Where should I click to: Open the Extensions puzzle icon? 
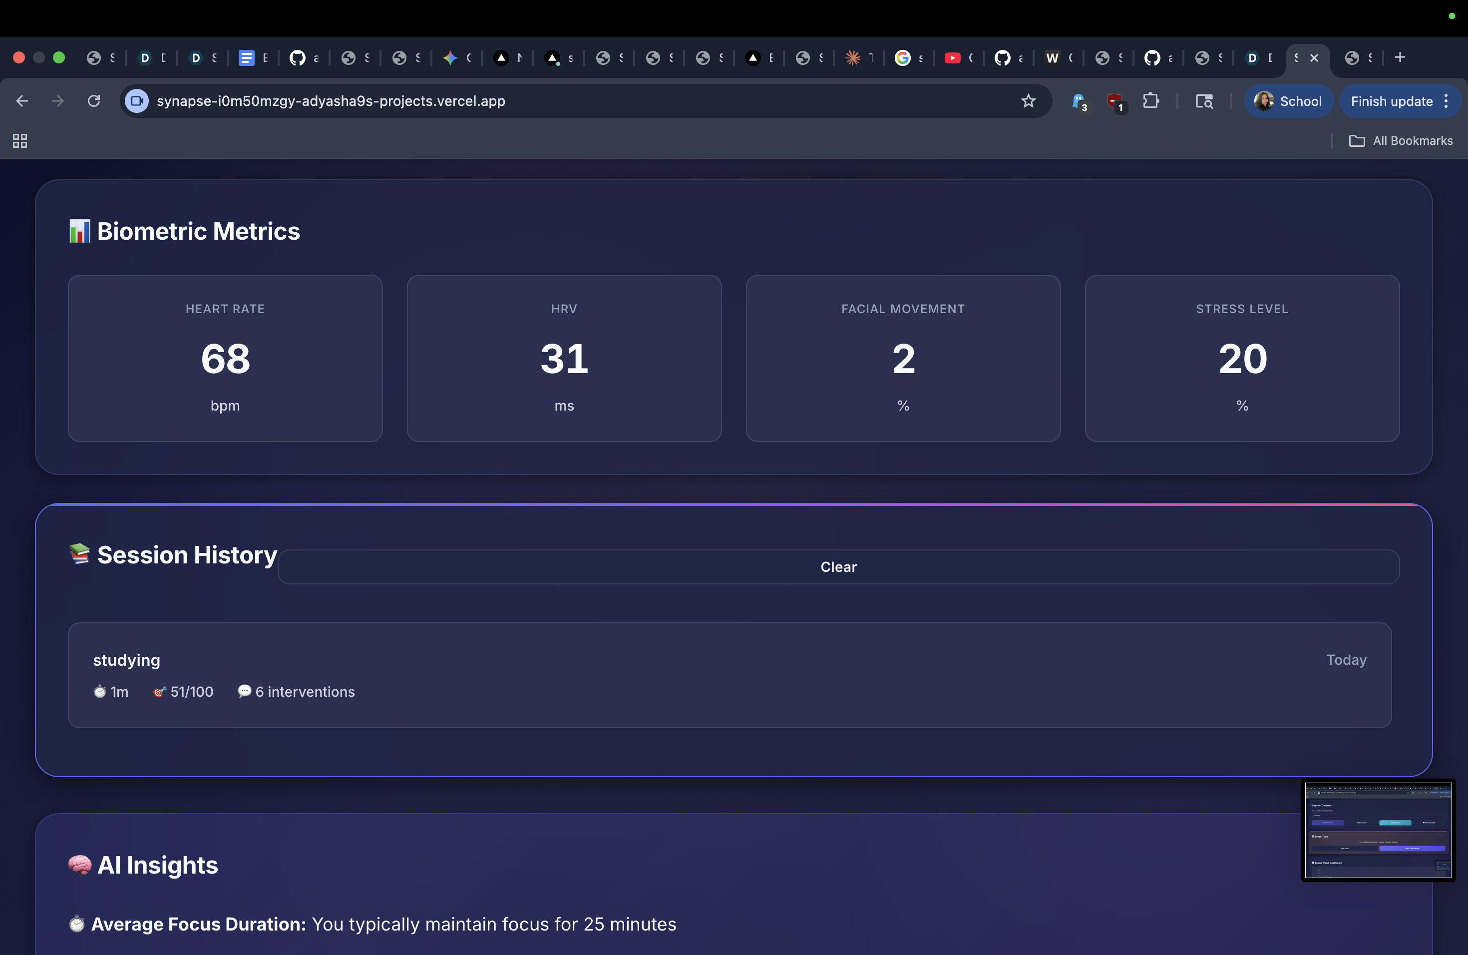(1150, 100)
